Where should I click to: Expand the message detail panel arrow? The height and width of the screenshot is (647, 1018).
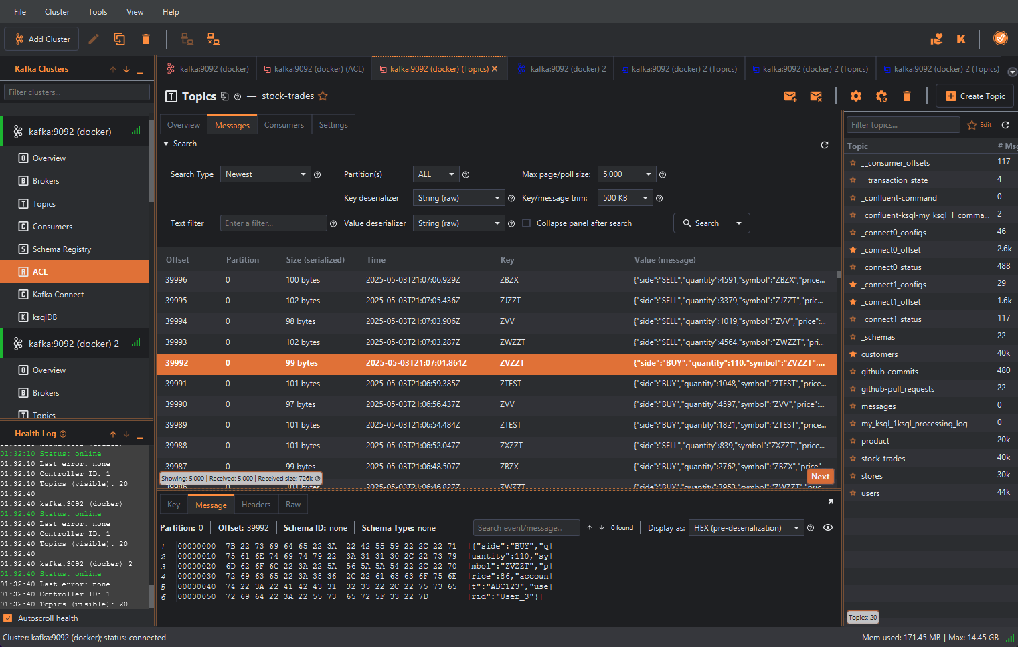[831, 502]
